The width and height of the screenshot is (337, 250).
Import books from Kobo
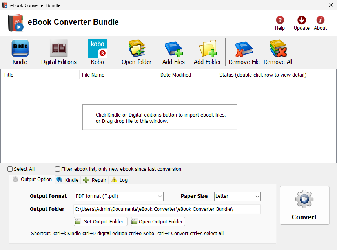click(97, 51)
